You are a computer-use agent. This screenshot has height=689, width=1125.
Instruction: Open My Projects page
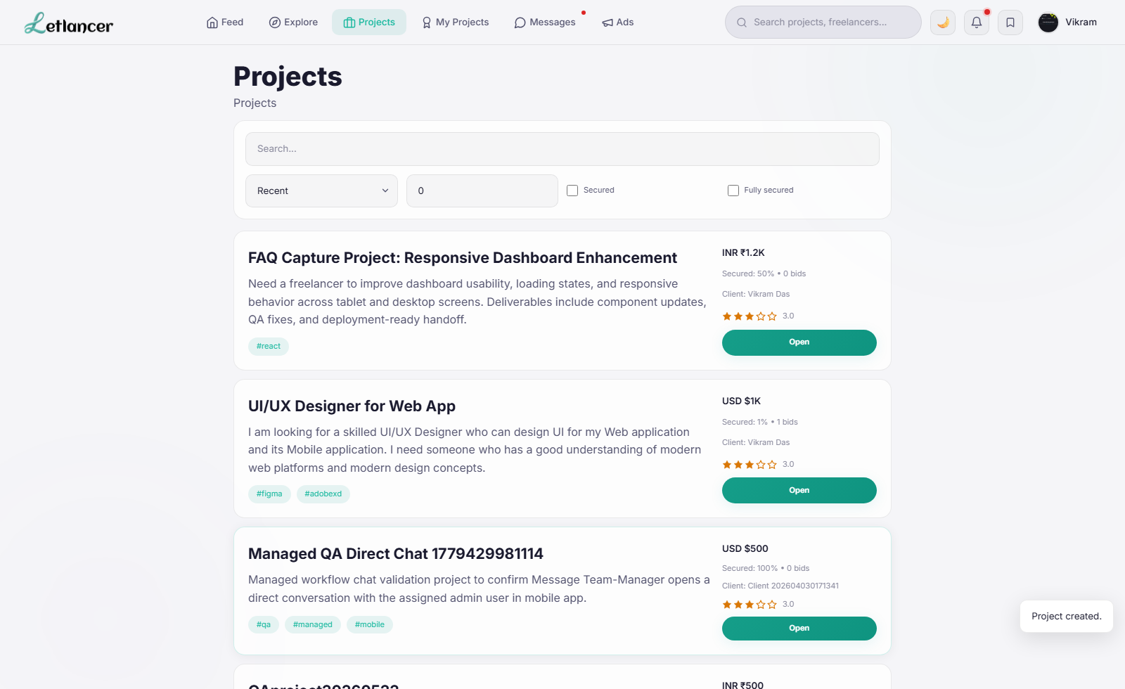point(456,22)
